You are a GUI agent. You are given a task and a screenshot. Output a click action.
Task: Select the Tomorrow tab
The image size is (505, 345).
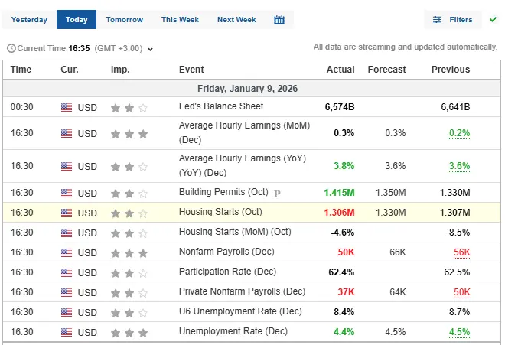click(124, 20)
